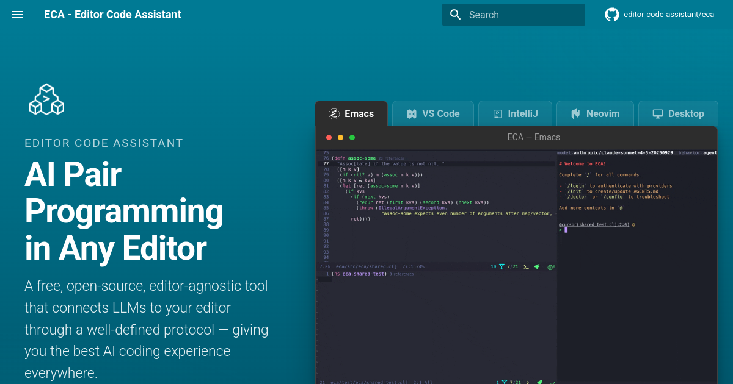Open the editor-code-assistant/eca GitHub repository link
Image resolution: width=733 pixels, height=384 pixels.
pos(660,15)
